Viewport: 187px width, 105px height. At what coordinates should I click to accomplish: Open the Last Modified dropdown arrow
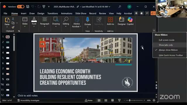(x=109, y=7)
